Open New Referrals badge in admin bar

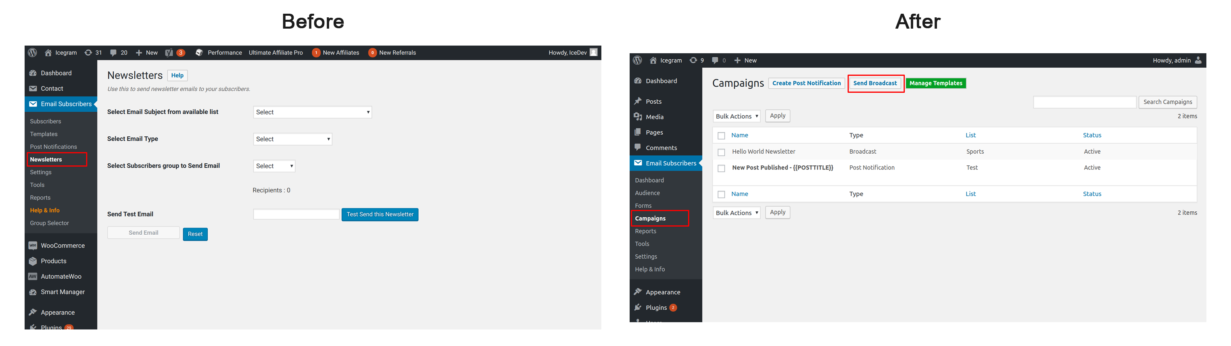[372, 52]
